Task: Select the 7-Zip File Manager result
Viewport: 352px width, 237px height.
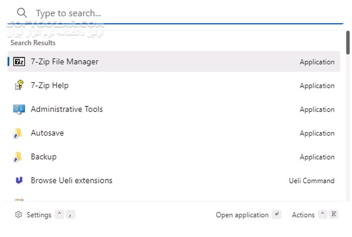Action: [x=174, y=62]
